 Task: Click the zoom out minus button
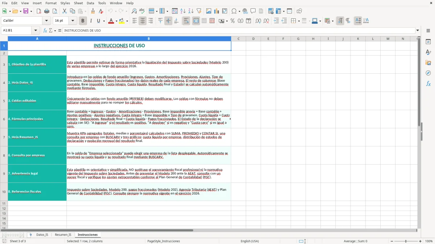pos(391,241)
